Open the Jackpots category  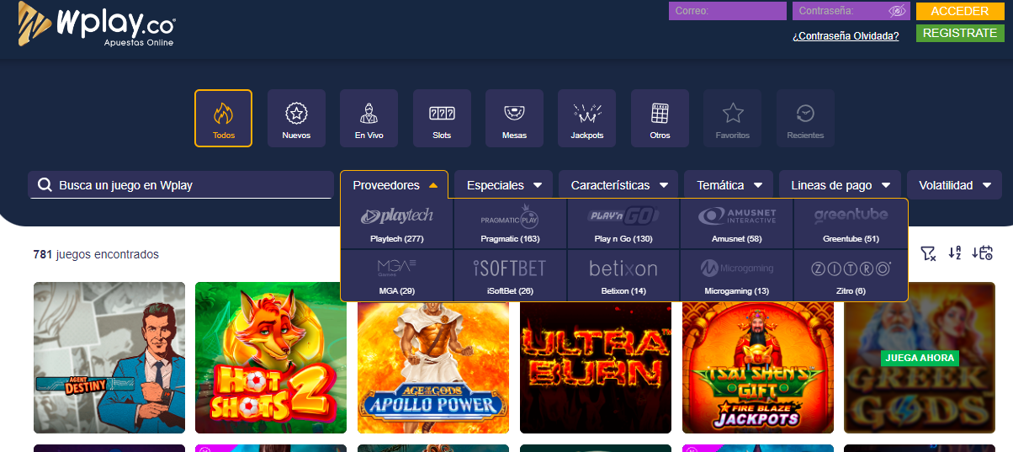pos(587,119)
